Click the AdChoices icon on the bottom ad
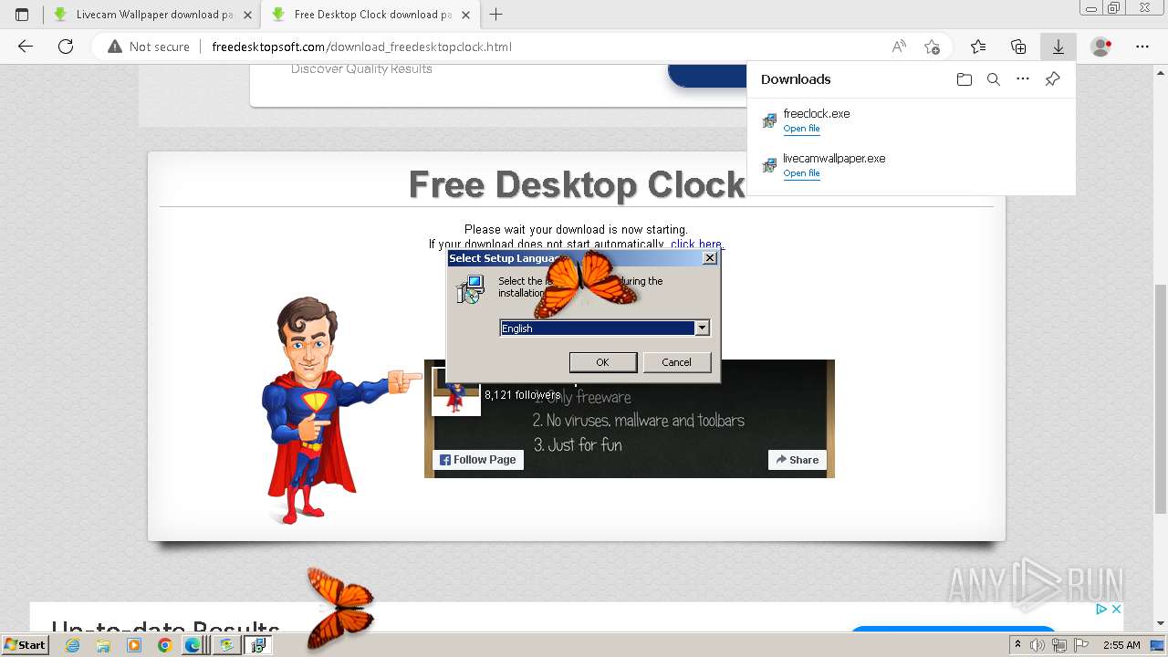The width and height of the screenshot is (1168, 657). (1101, 609)
